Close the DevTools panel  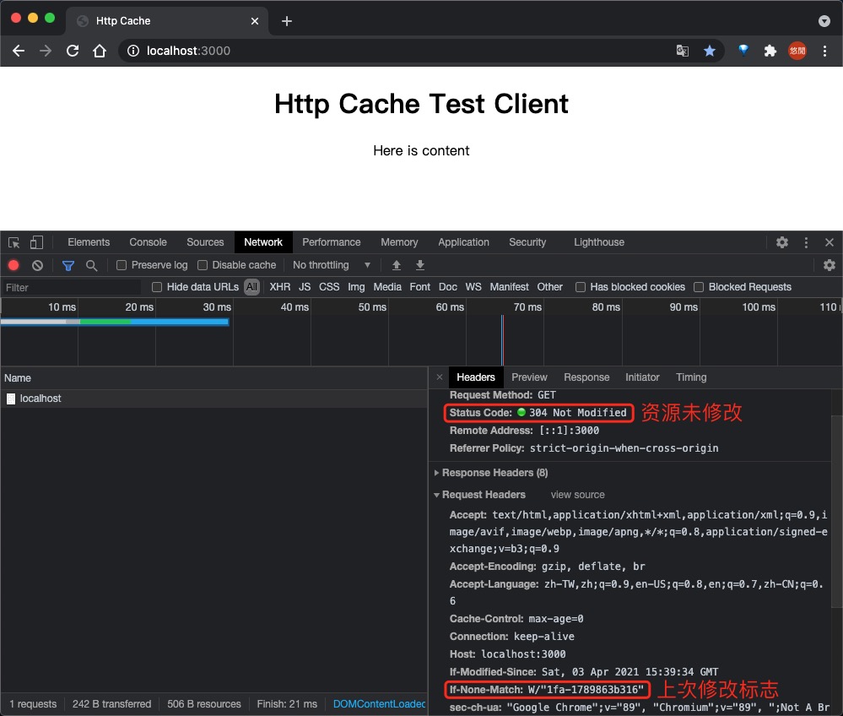829,242
